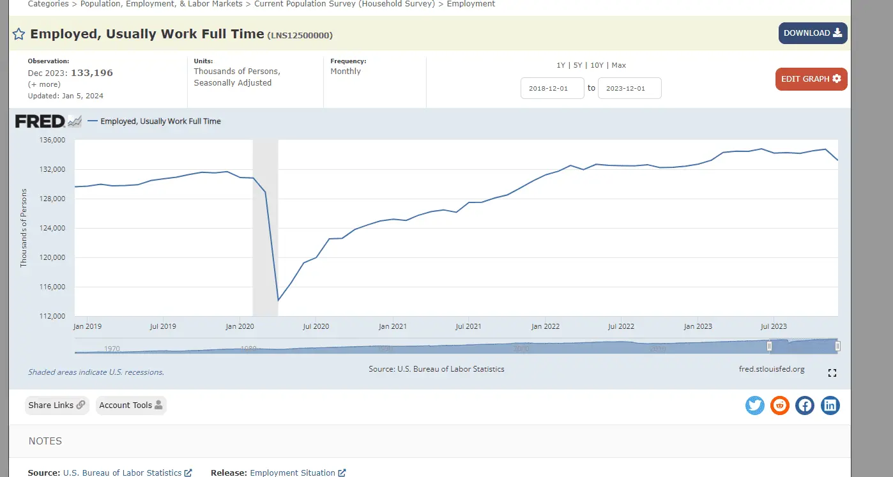Select the 1Y date range
893x477 pixels.
click(x=561, y=65)
